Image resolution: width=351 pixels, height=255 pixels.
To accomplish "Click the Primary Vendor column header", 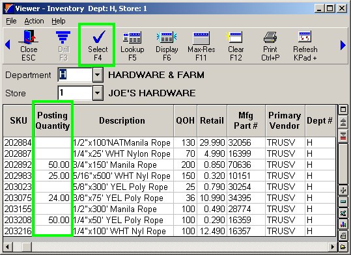I will (285, 120).
